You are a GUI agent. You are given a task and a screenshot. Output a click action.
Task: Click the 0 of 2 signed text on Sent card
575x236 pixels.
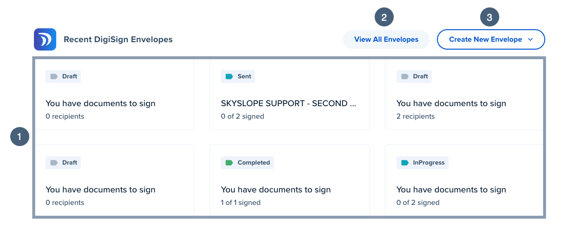[x=243, y=116]
